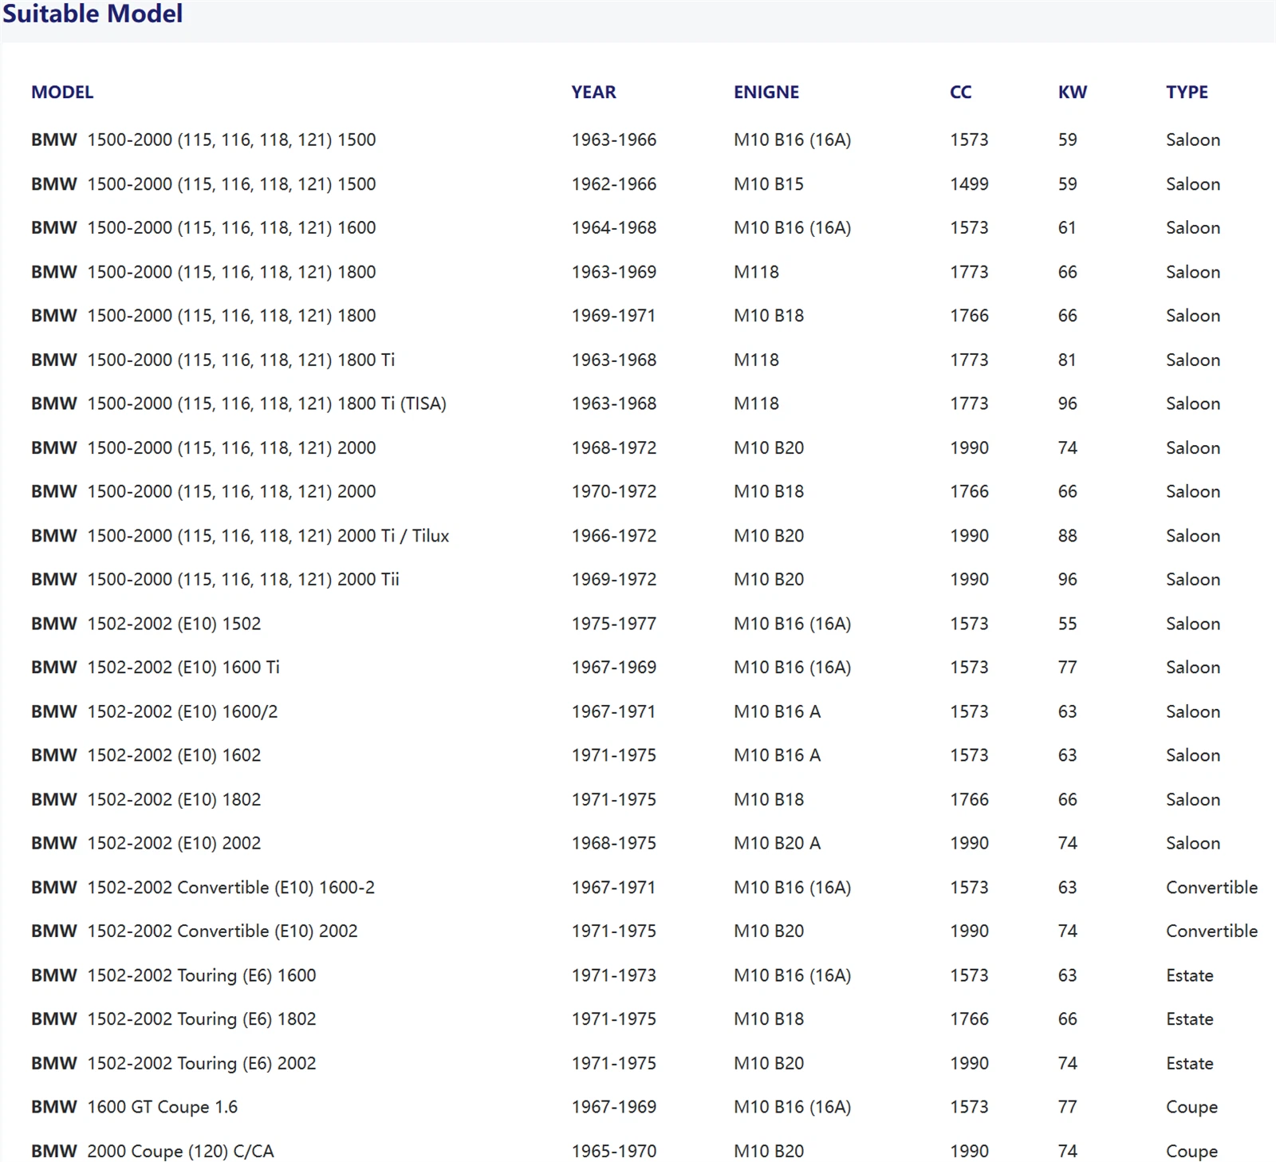The height and width of the screenshot is (1162, 1276).
Task: Click engine 'M10 B20 A' cell
Action: tap(777, 844)
